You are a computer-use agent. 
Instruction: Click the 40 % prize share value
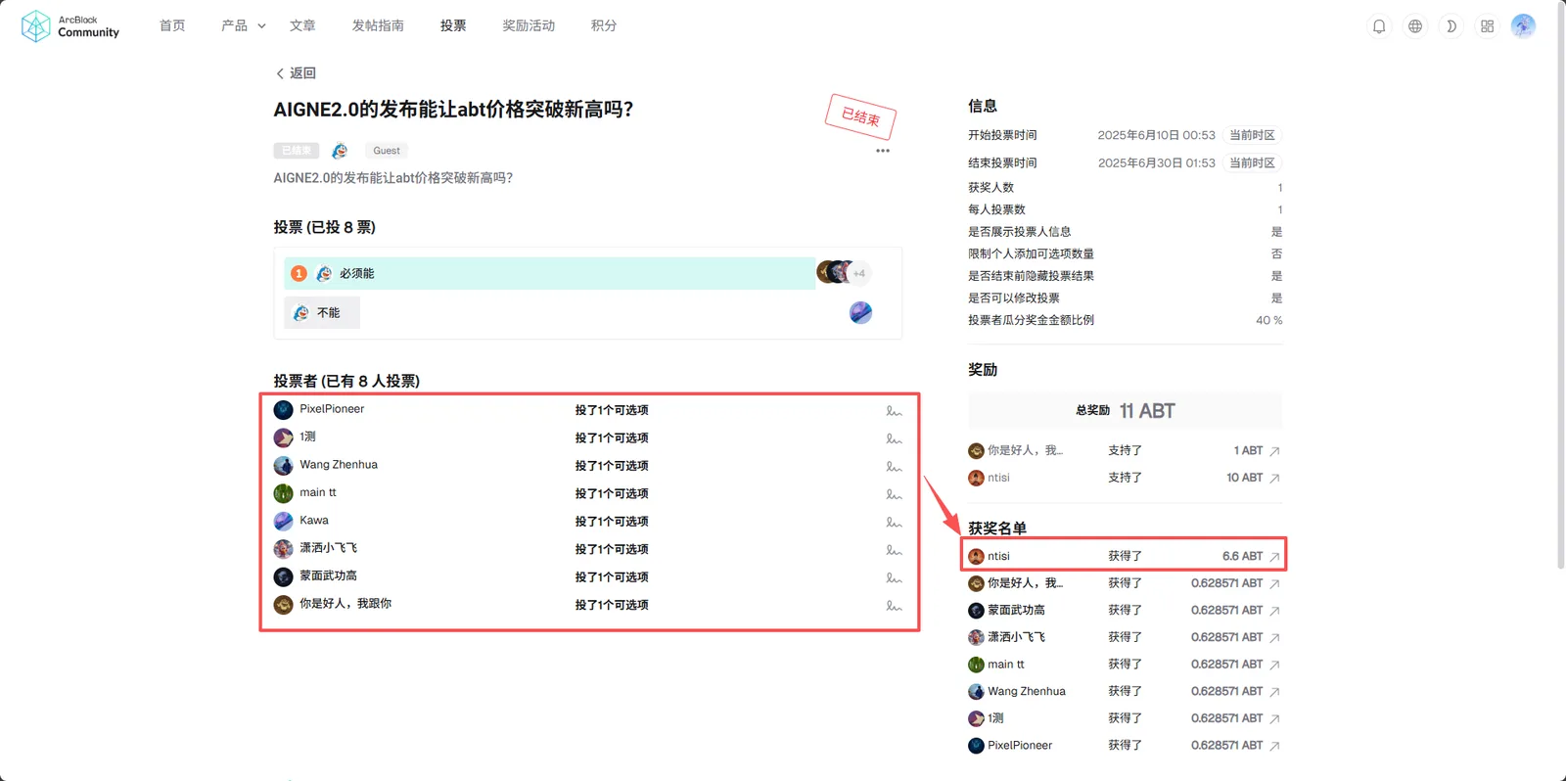pyautogui.click(x=1268, y=321)
